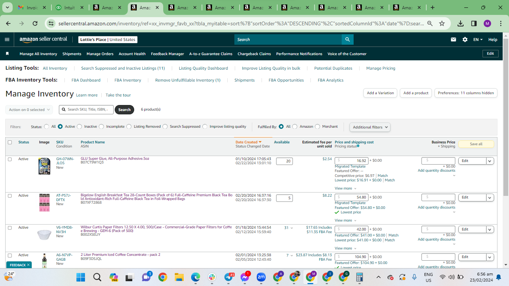509x286 pixels.
Task: Bookmark this page with the star icon
Action: [x=442, y=23]
